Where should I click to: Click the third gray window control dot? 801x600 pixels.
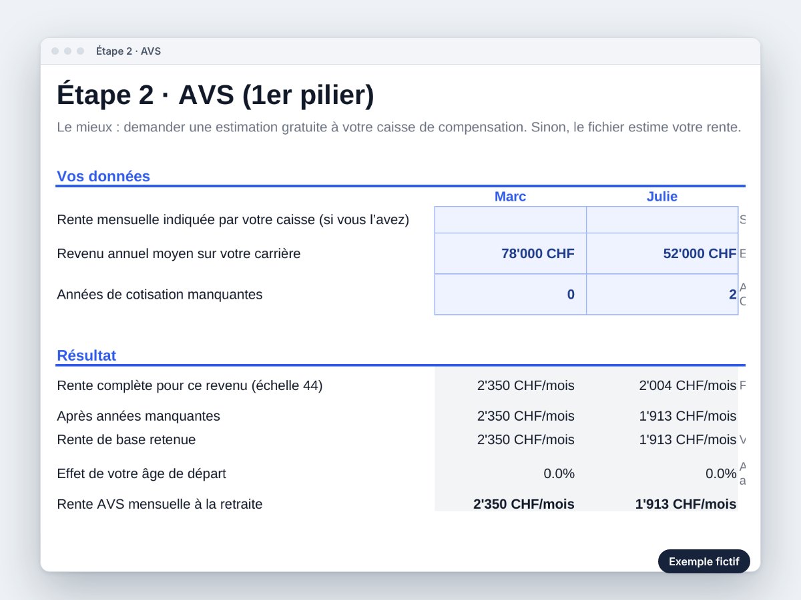[x=81, y=51]
